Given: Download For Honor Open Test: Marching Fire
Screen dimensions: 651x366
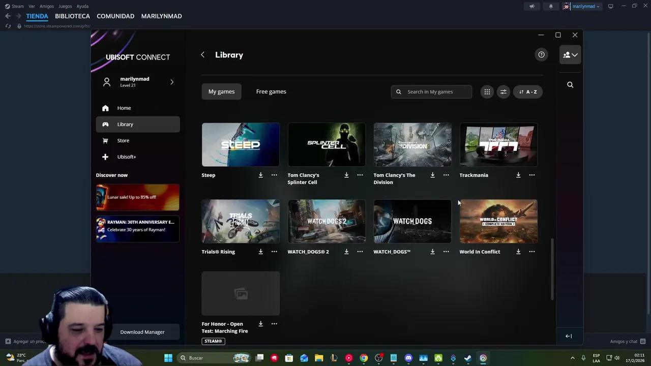Looking at the screenshot, I should coord(260,324).
